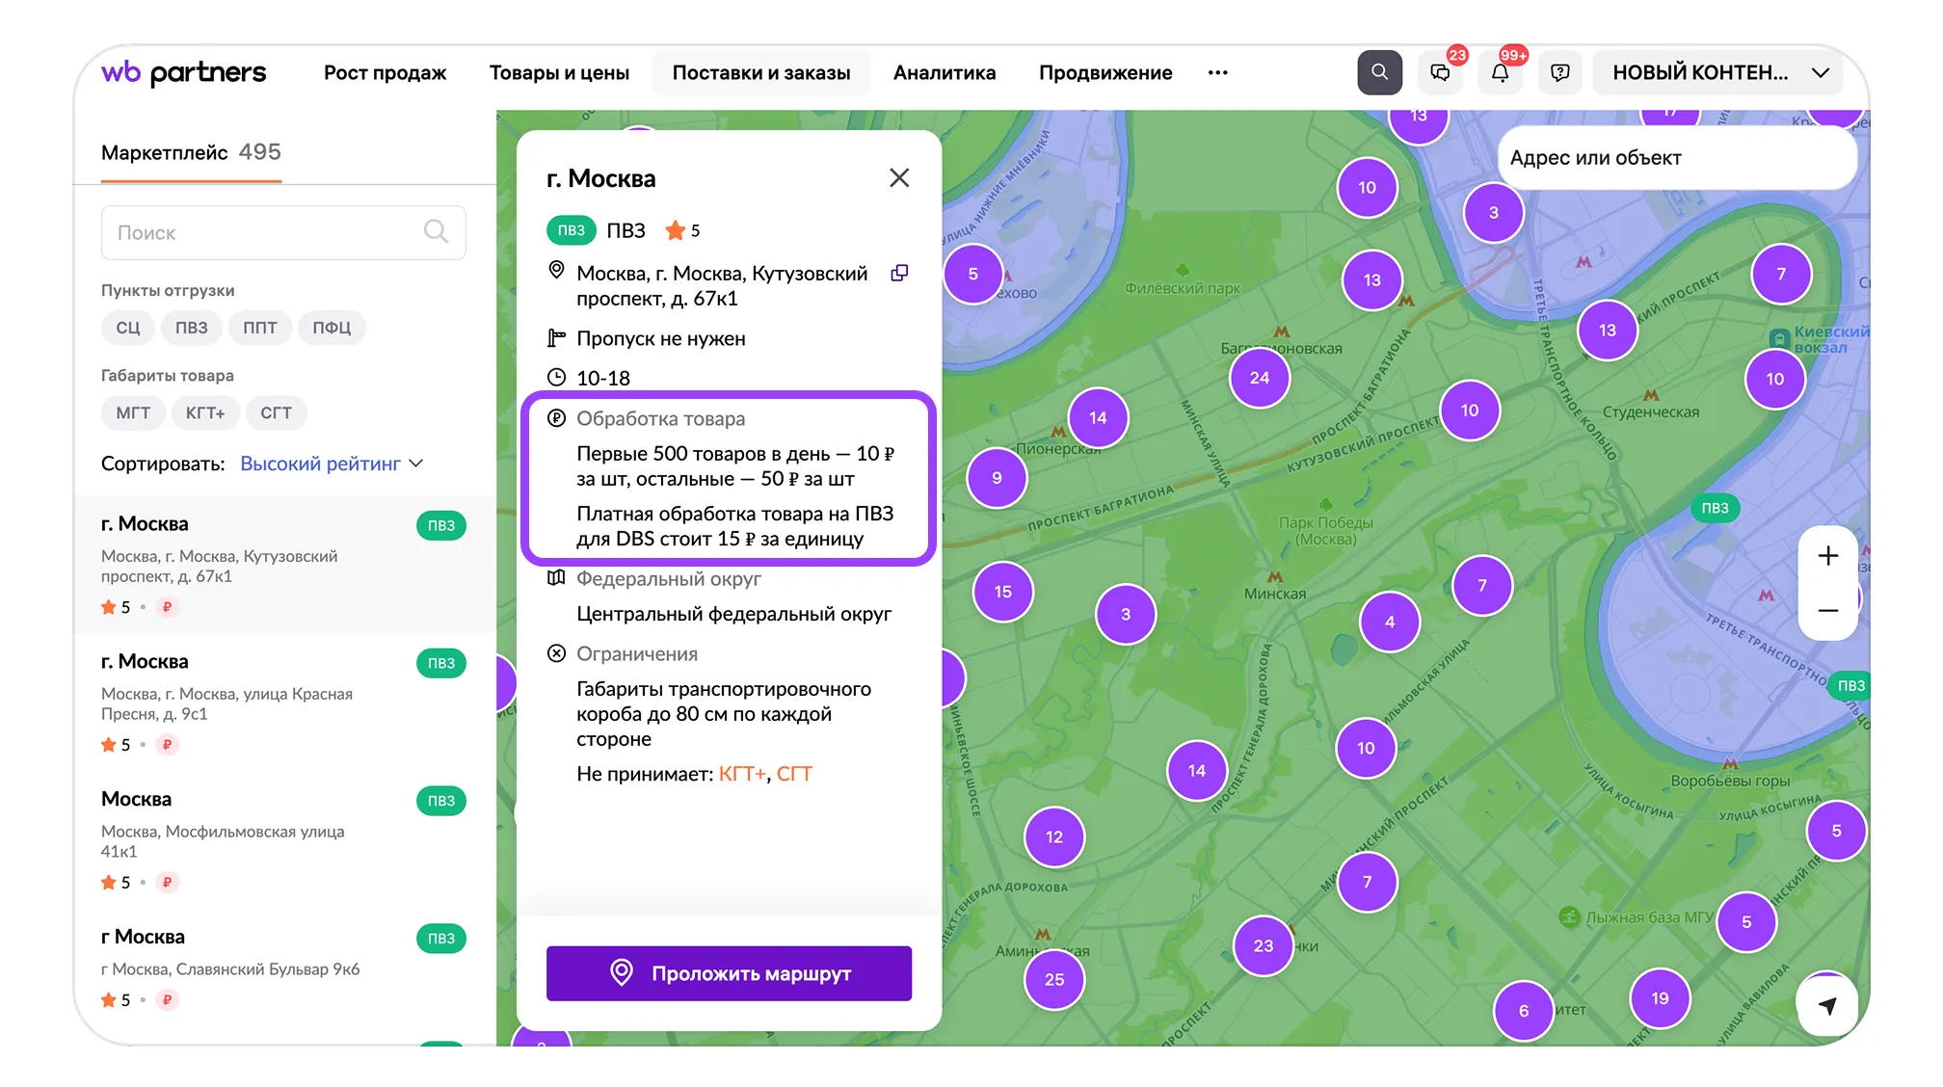Toggle the ППТ shipping point filter
The width and height of the screenshot is (1943, 1087).
(260, 328)
